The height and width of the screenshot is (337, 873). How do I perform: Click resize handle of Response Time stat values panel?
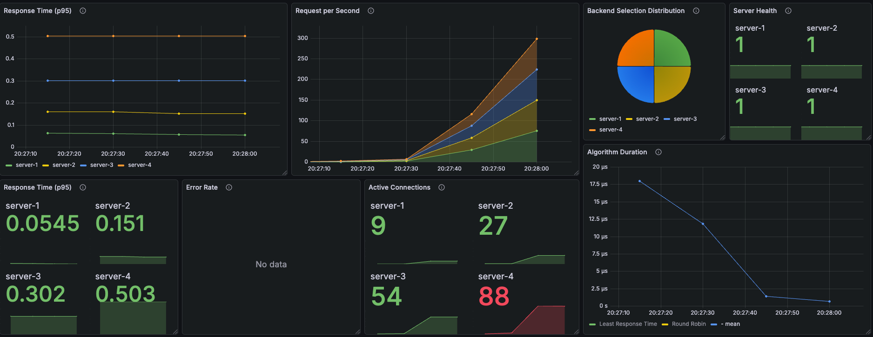[175, 332]
